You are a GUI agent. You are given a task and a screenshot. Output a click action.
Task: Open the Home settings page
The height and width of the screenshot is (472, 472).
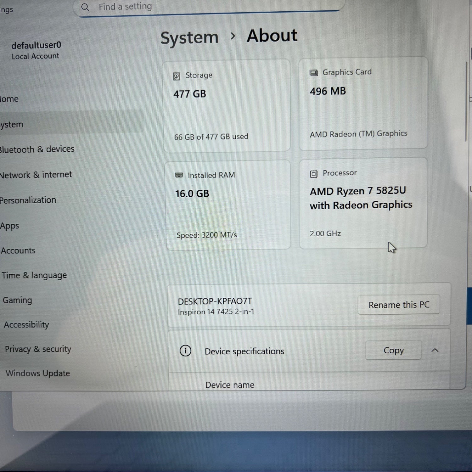tap(9, 99)
